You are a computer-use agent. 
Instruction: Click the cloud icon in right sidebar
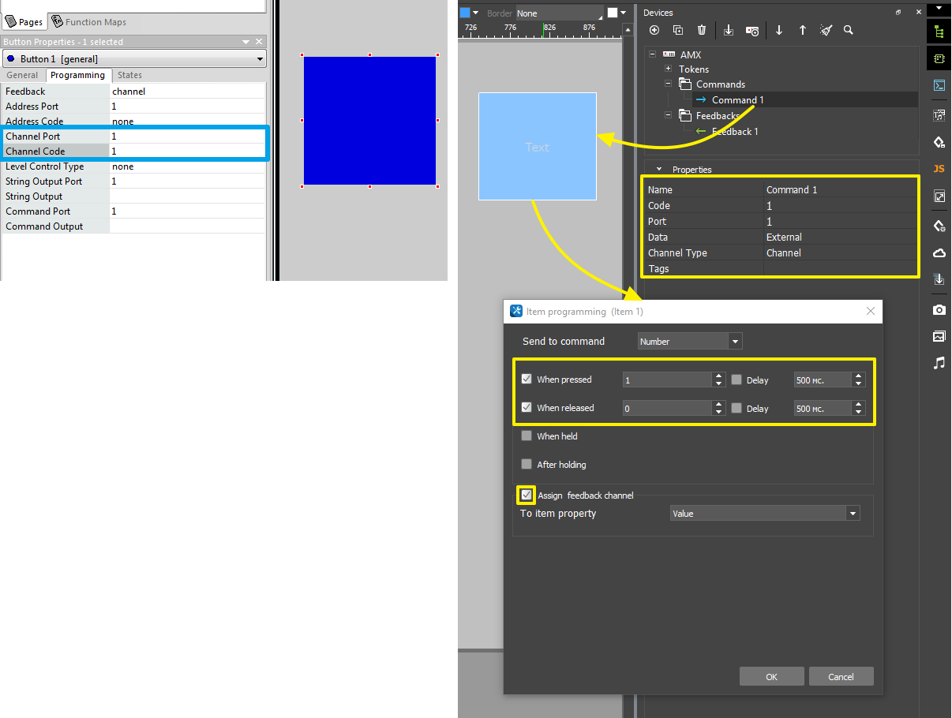tap(939, 253)
